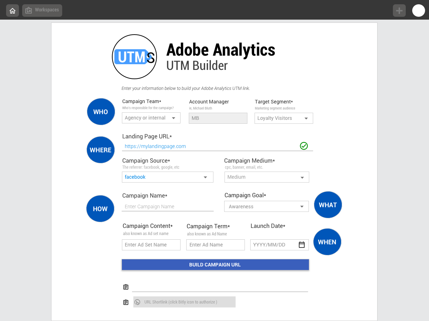Click "The referrer: facebook, google, etc" hint
The image size is (429, 321).
[x=151, y=167]
